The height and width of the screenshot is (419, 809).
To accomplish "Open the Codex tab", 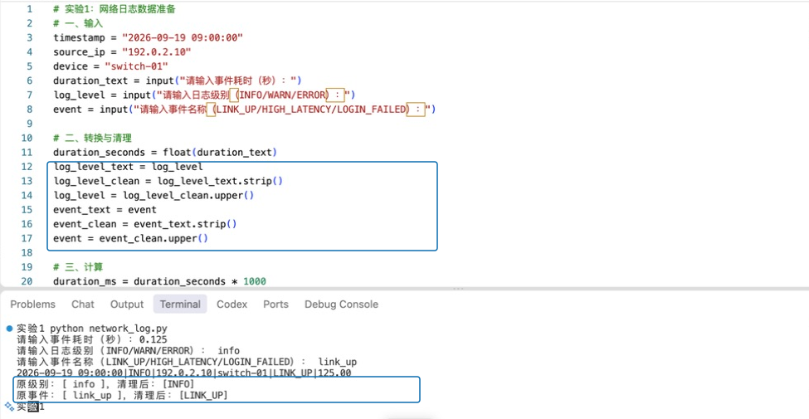I will (x=231, y=305).
